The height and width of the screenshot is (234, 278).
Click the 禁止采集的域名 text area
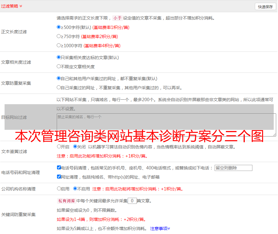click(166, 125)
